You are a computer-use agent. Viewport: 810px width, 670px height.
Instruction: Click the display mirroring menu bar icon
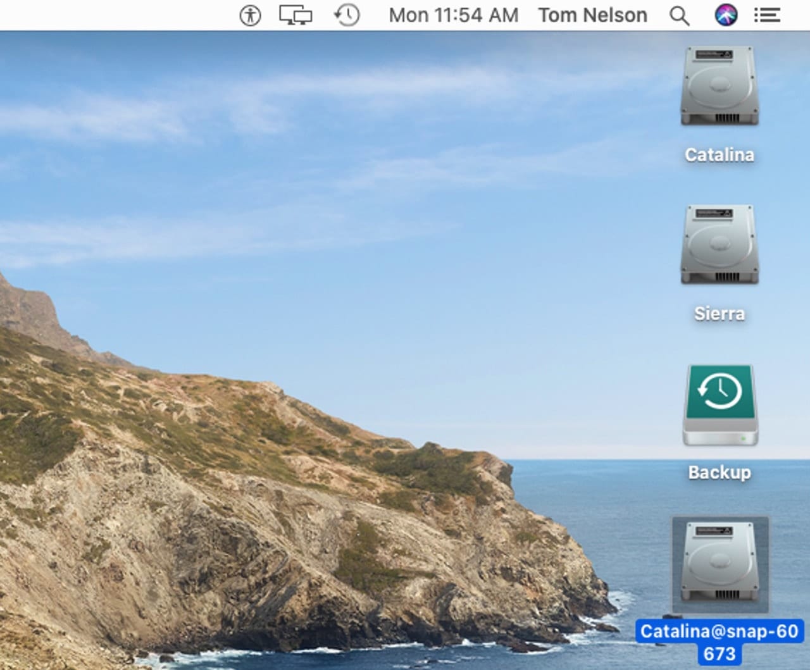click(296, 15)
